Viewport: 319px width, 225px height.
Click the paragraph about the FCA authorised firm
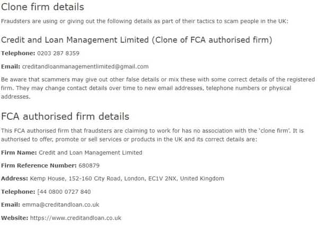[x=153, y=135]
